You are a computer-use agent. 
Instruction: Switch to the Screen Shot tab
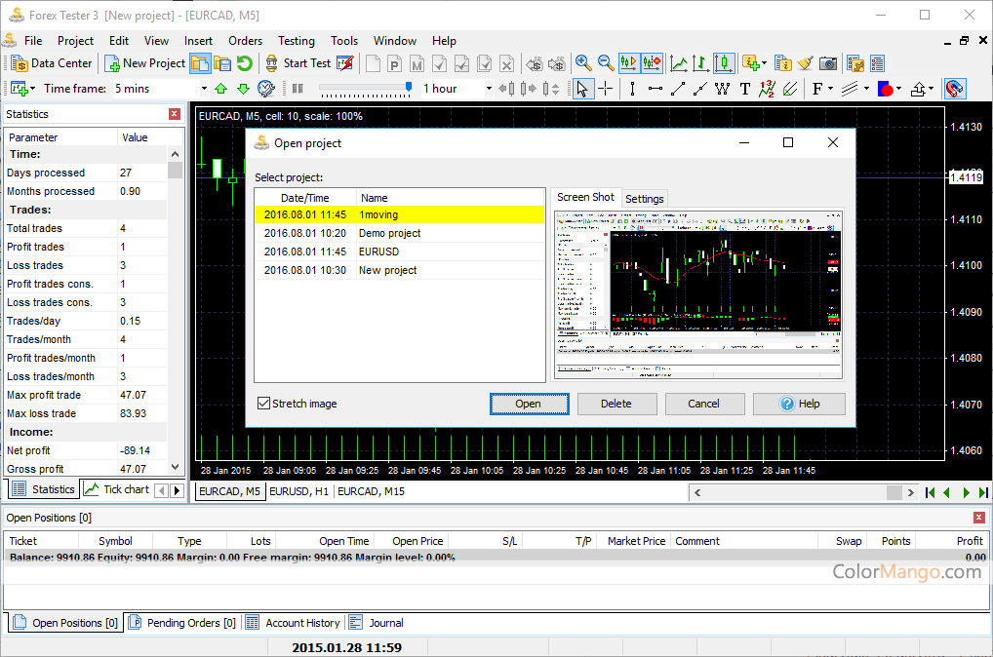585,198
